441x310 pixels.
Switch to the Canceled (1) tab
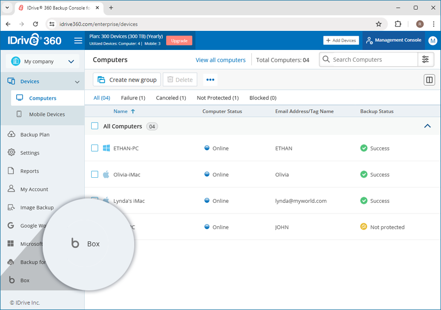171,98
